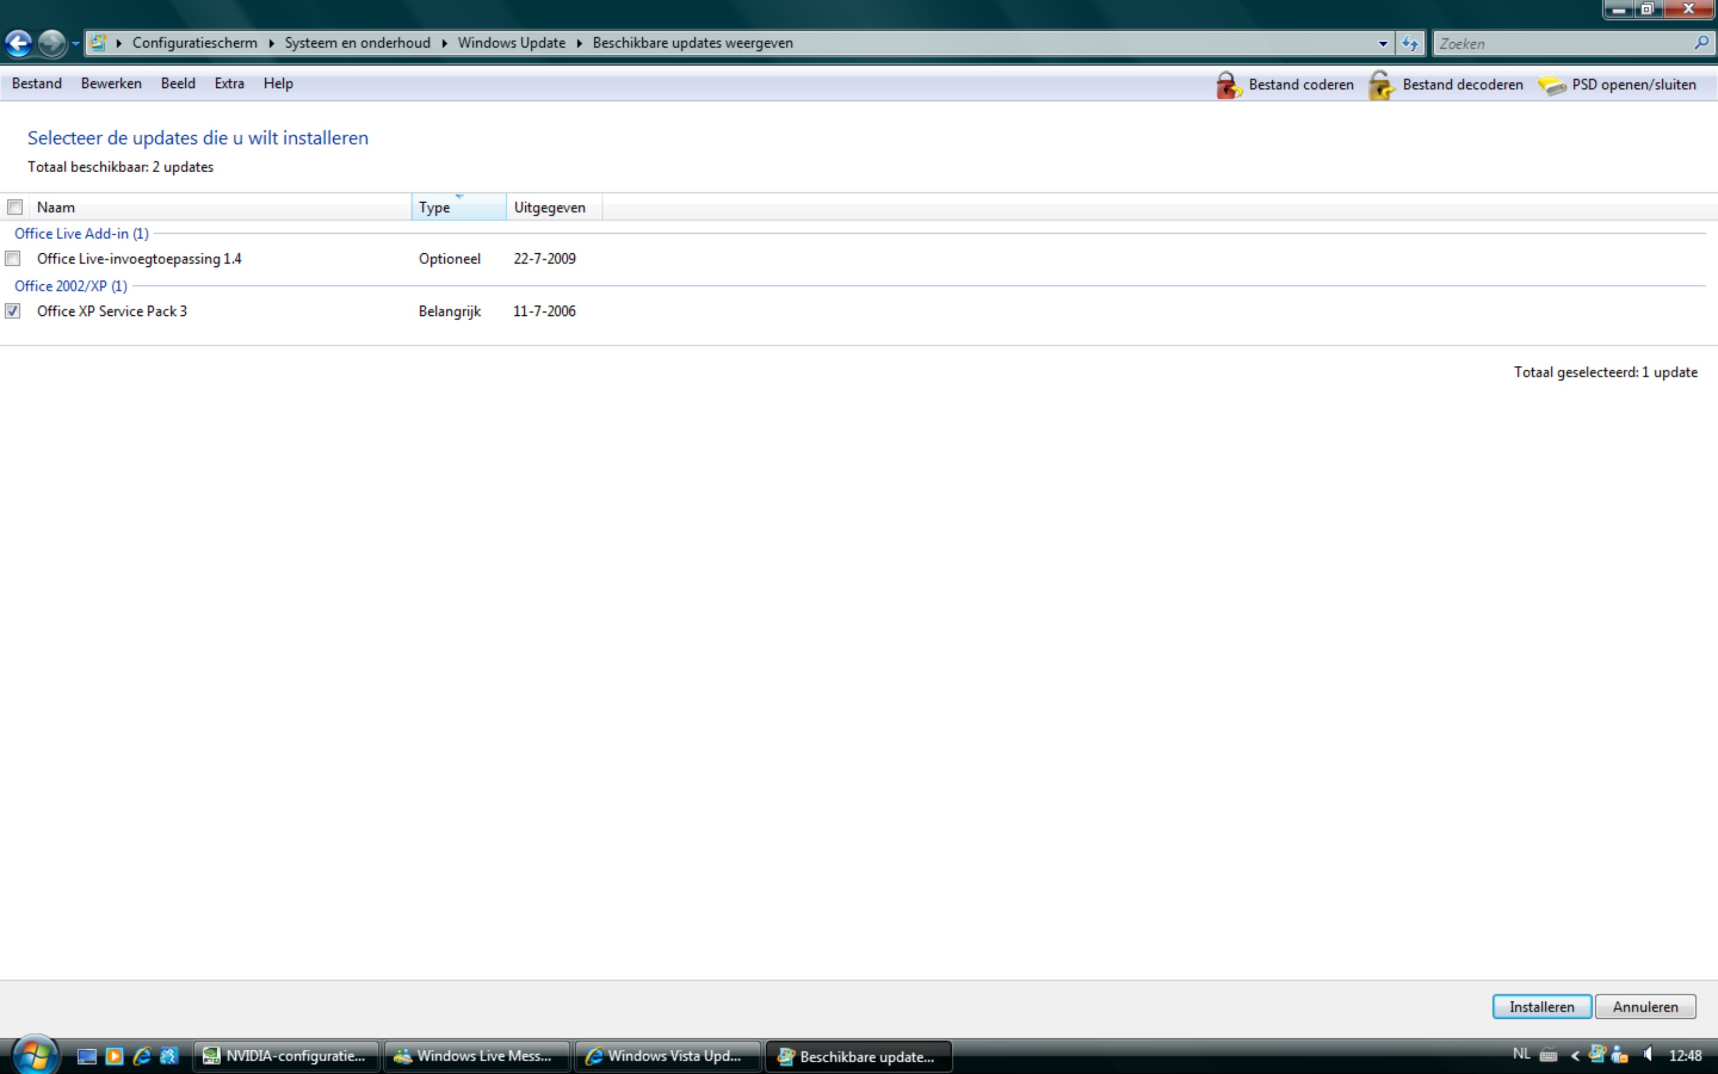Expand the arrow after Systeem en onderhoud
Viewport: 1718px width, 1074px height.
(x=444, y=43)
